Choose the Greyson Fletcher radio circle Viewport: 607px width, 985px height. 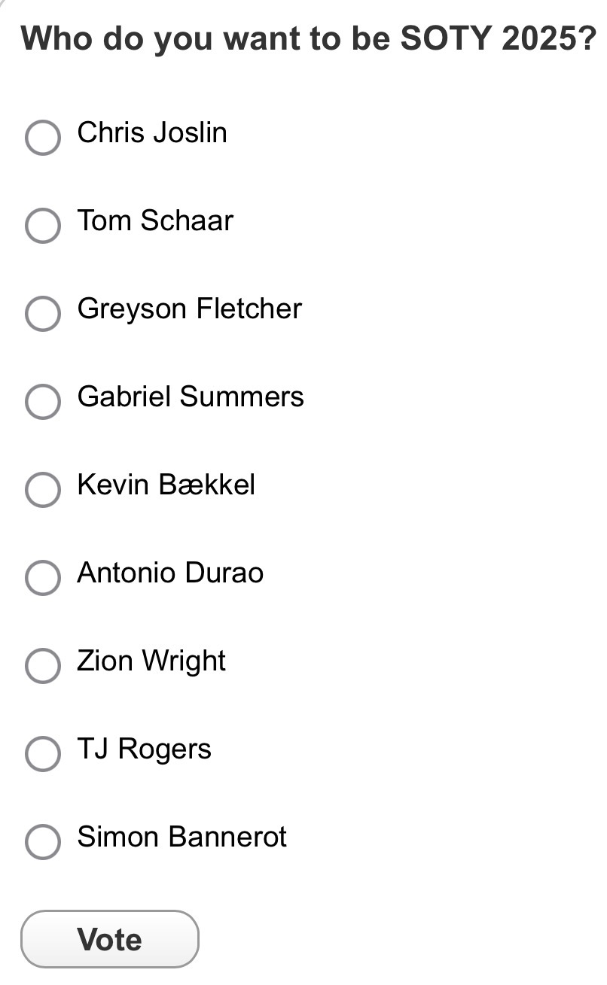tap(43, 313)
